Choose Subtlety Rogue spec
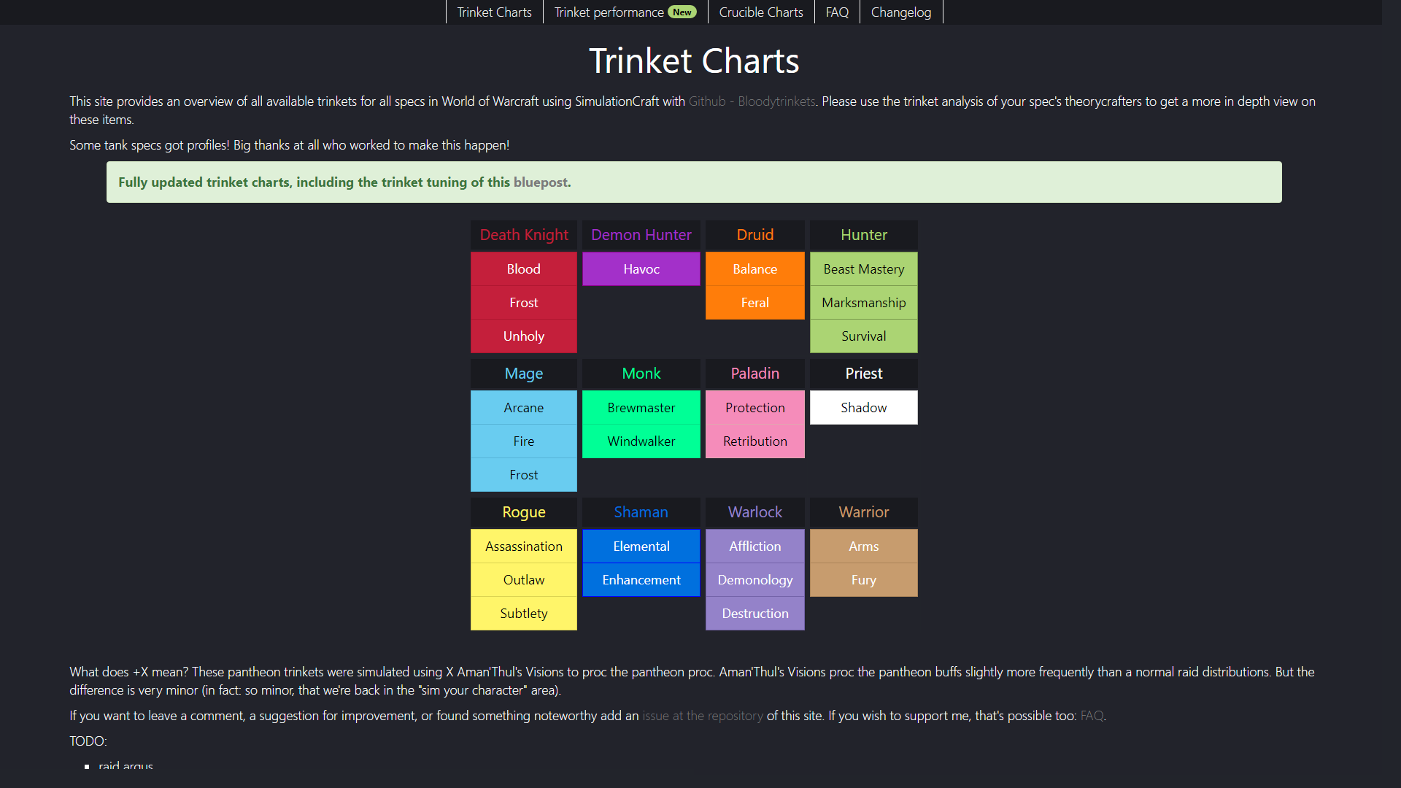1401x788 pixels. click(x=524, y=614)
